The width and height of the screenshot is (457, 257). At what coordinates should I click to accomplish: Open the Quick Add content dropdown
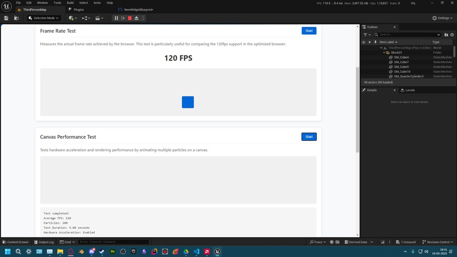pyautogui.click(x=73, y=18)
